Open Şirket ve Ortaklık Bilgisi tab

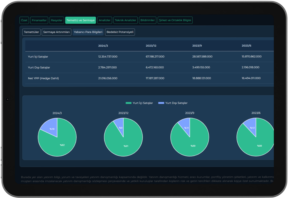(x=175, y=20)
